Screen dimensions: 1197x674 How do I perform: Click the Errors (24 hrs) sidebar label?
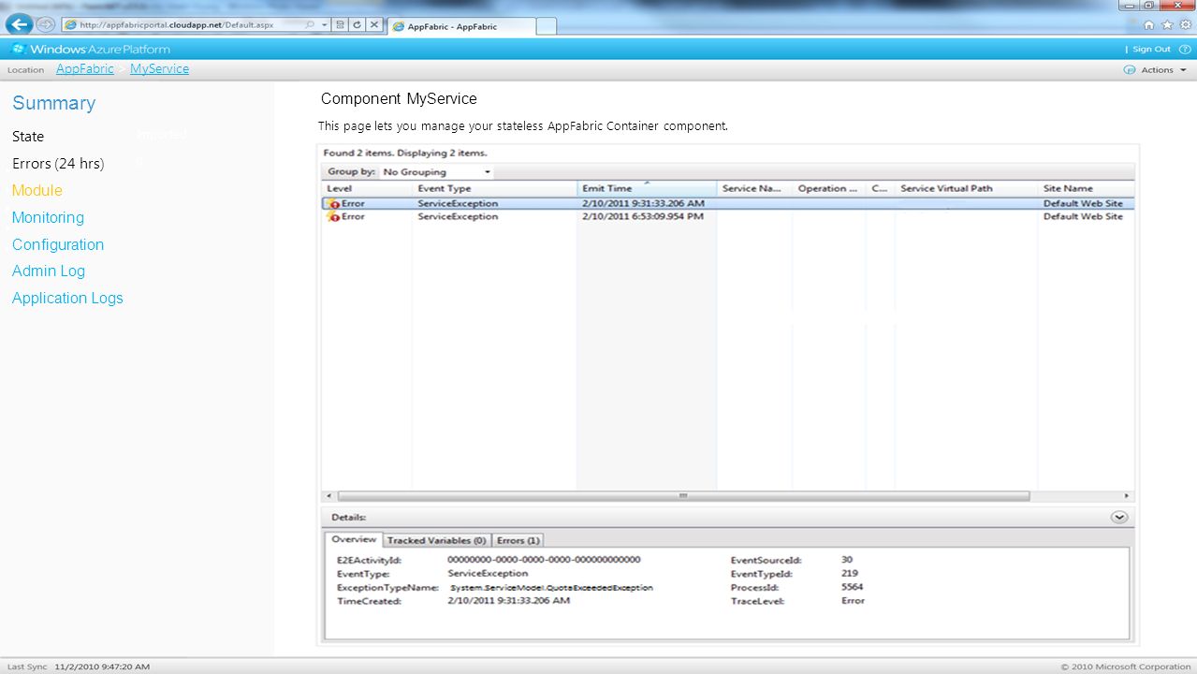point(58,164)
